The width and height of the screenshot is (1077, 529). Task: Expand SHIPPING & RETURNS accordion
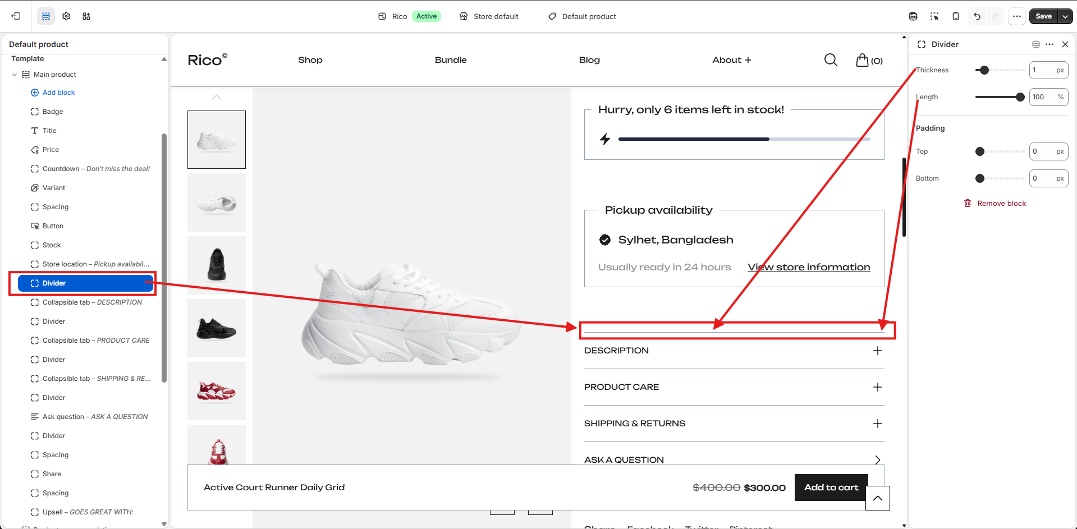(x=734, y=424)
